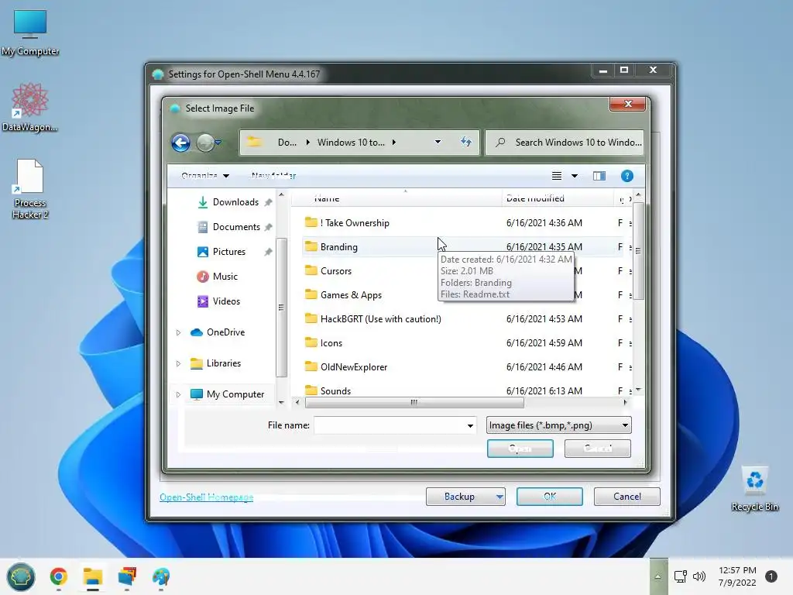The image size is (793, 595).
Task: Click the Back arrow in file dialog
Action: point(180,143)
